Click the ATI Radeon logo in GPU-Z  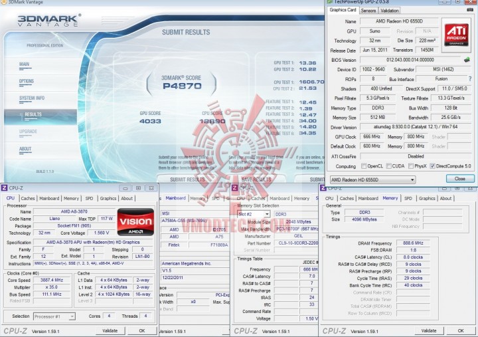(456, 35)
